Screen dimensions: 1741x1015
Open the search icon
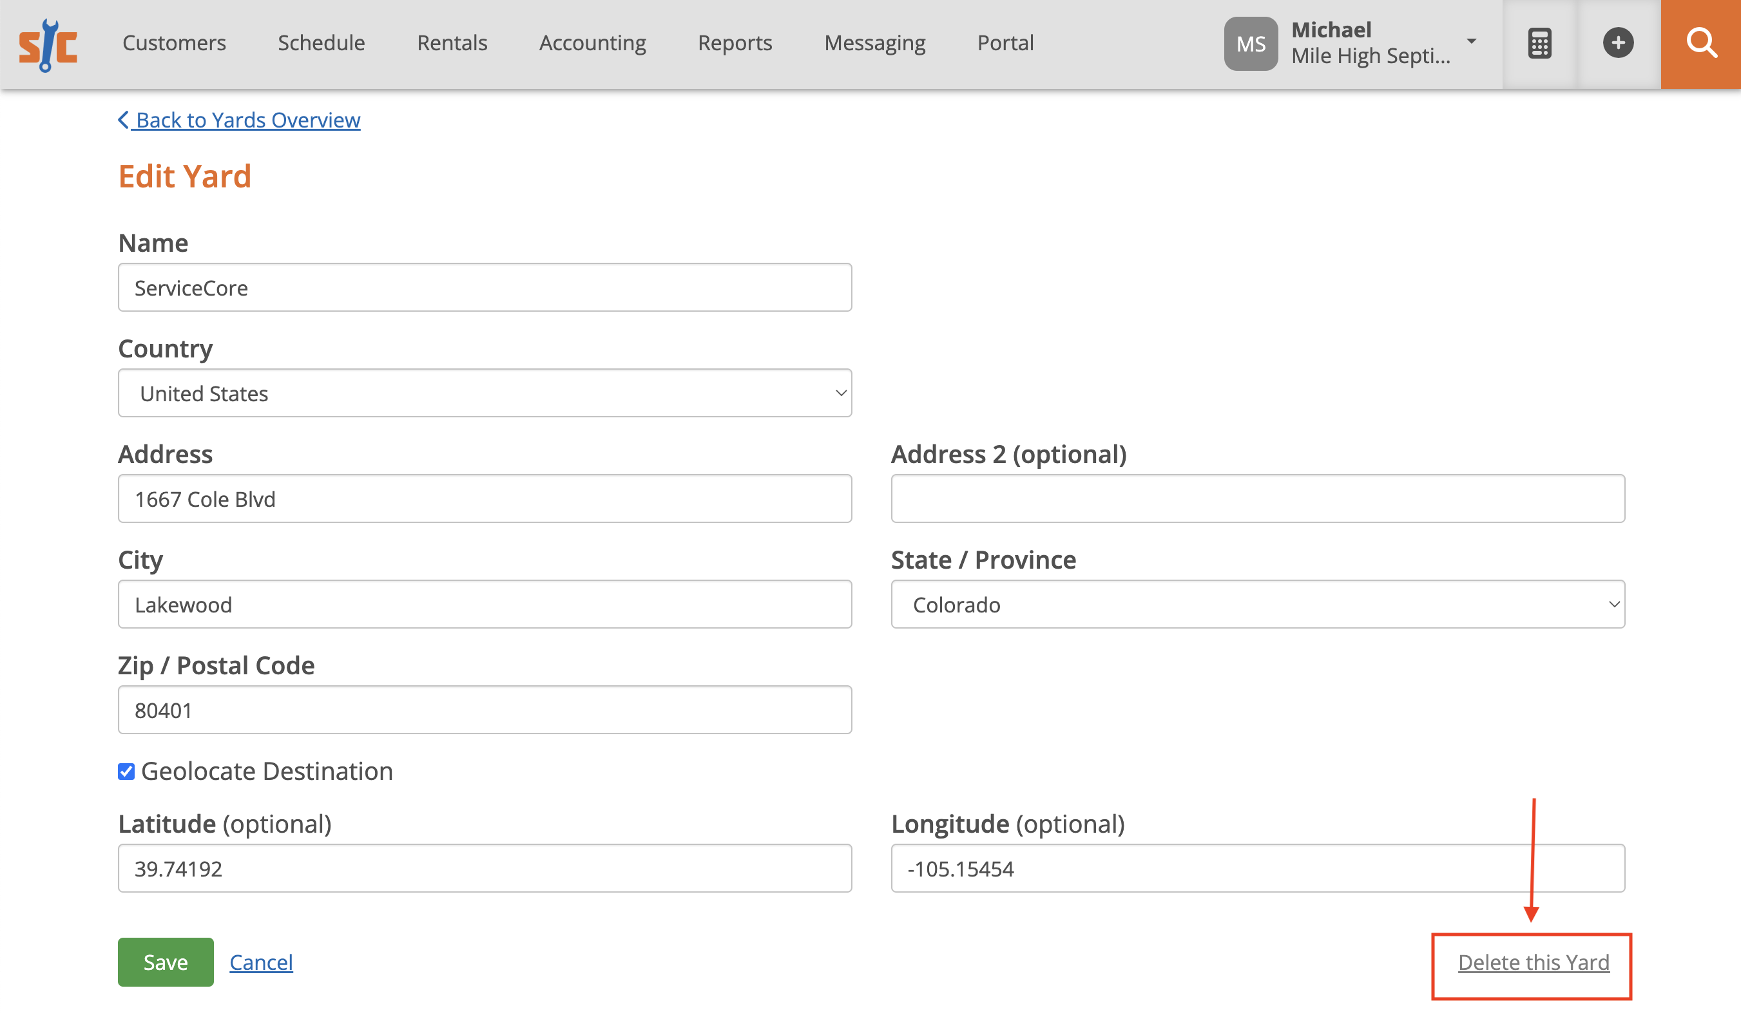tap(1702, 43)
